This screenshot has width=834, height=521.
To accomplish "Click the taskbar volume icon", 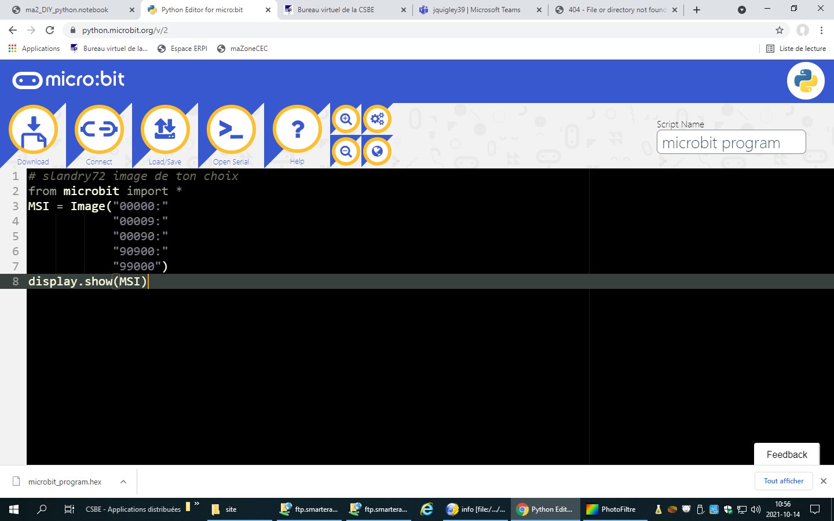I will (x=755, y=509).
